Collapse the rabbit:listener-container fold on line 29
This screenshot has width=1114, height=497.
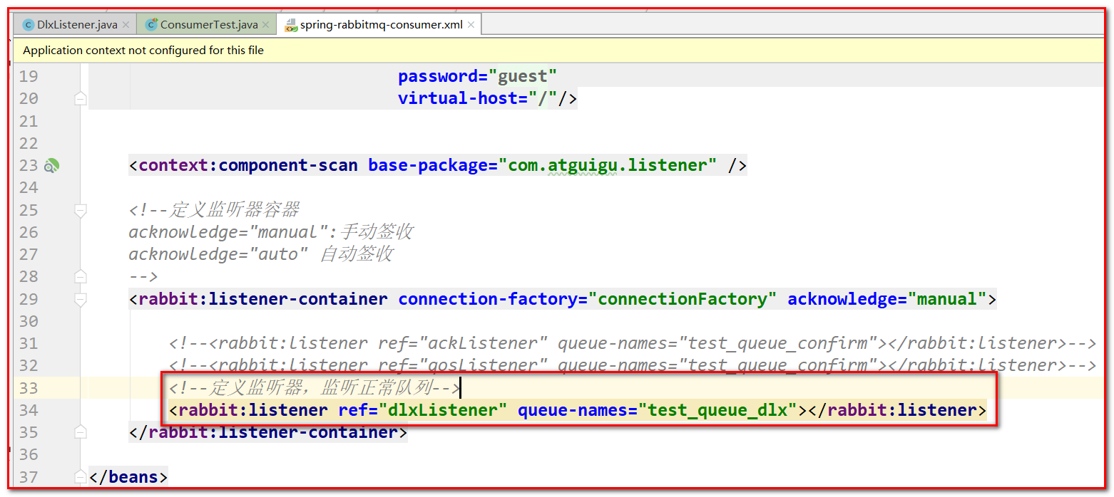point(81,299)
